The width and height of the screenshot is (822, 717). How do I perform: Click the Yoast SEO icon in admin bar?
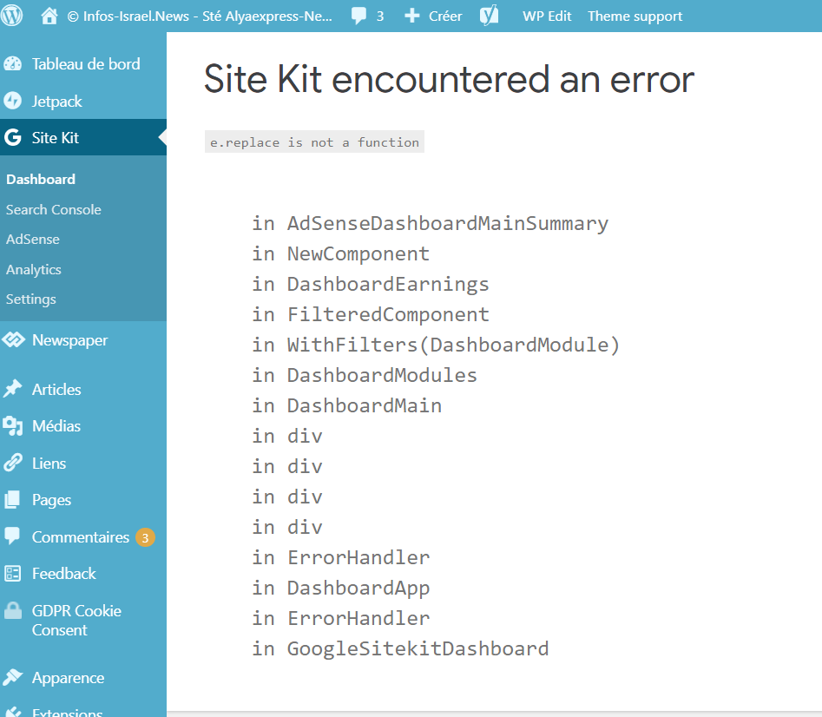click(489, 16)
